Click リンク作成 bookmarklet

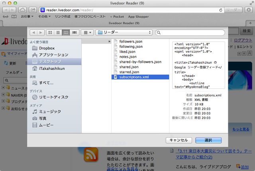pyautogui.click(x=63, y=17)
